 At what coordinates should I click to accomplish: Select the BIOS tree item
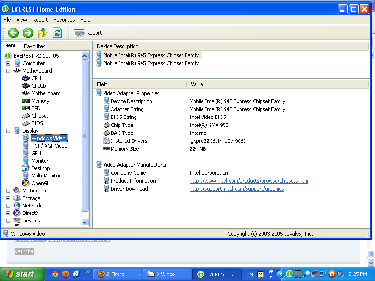[x=37, y=123]
